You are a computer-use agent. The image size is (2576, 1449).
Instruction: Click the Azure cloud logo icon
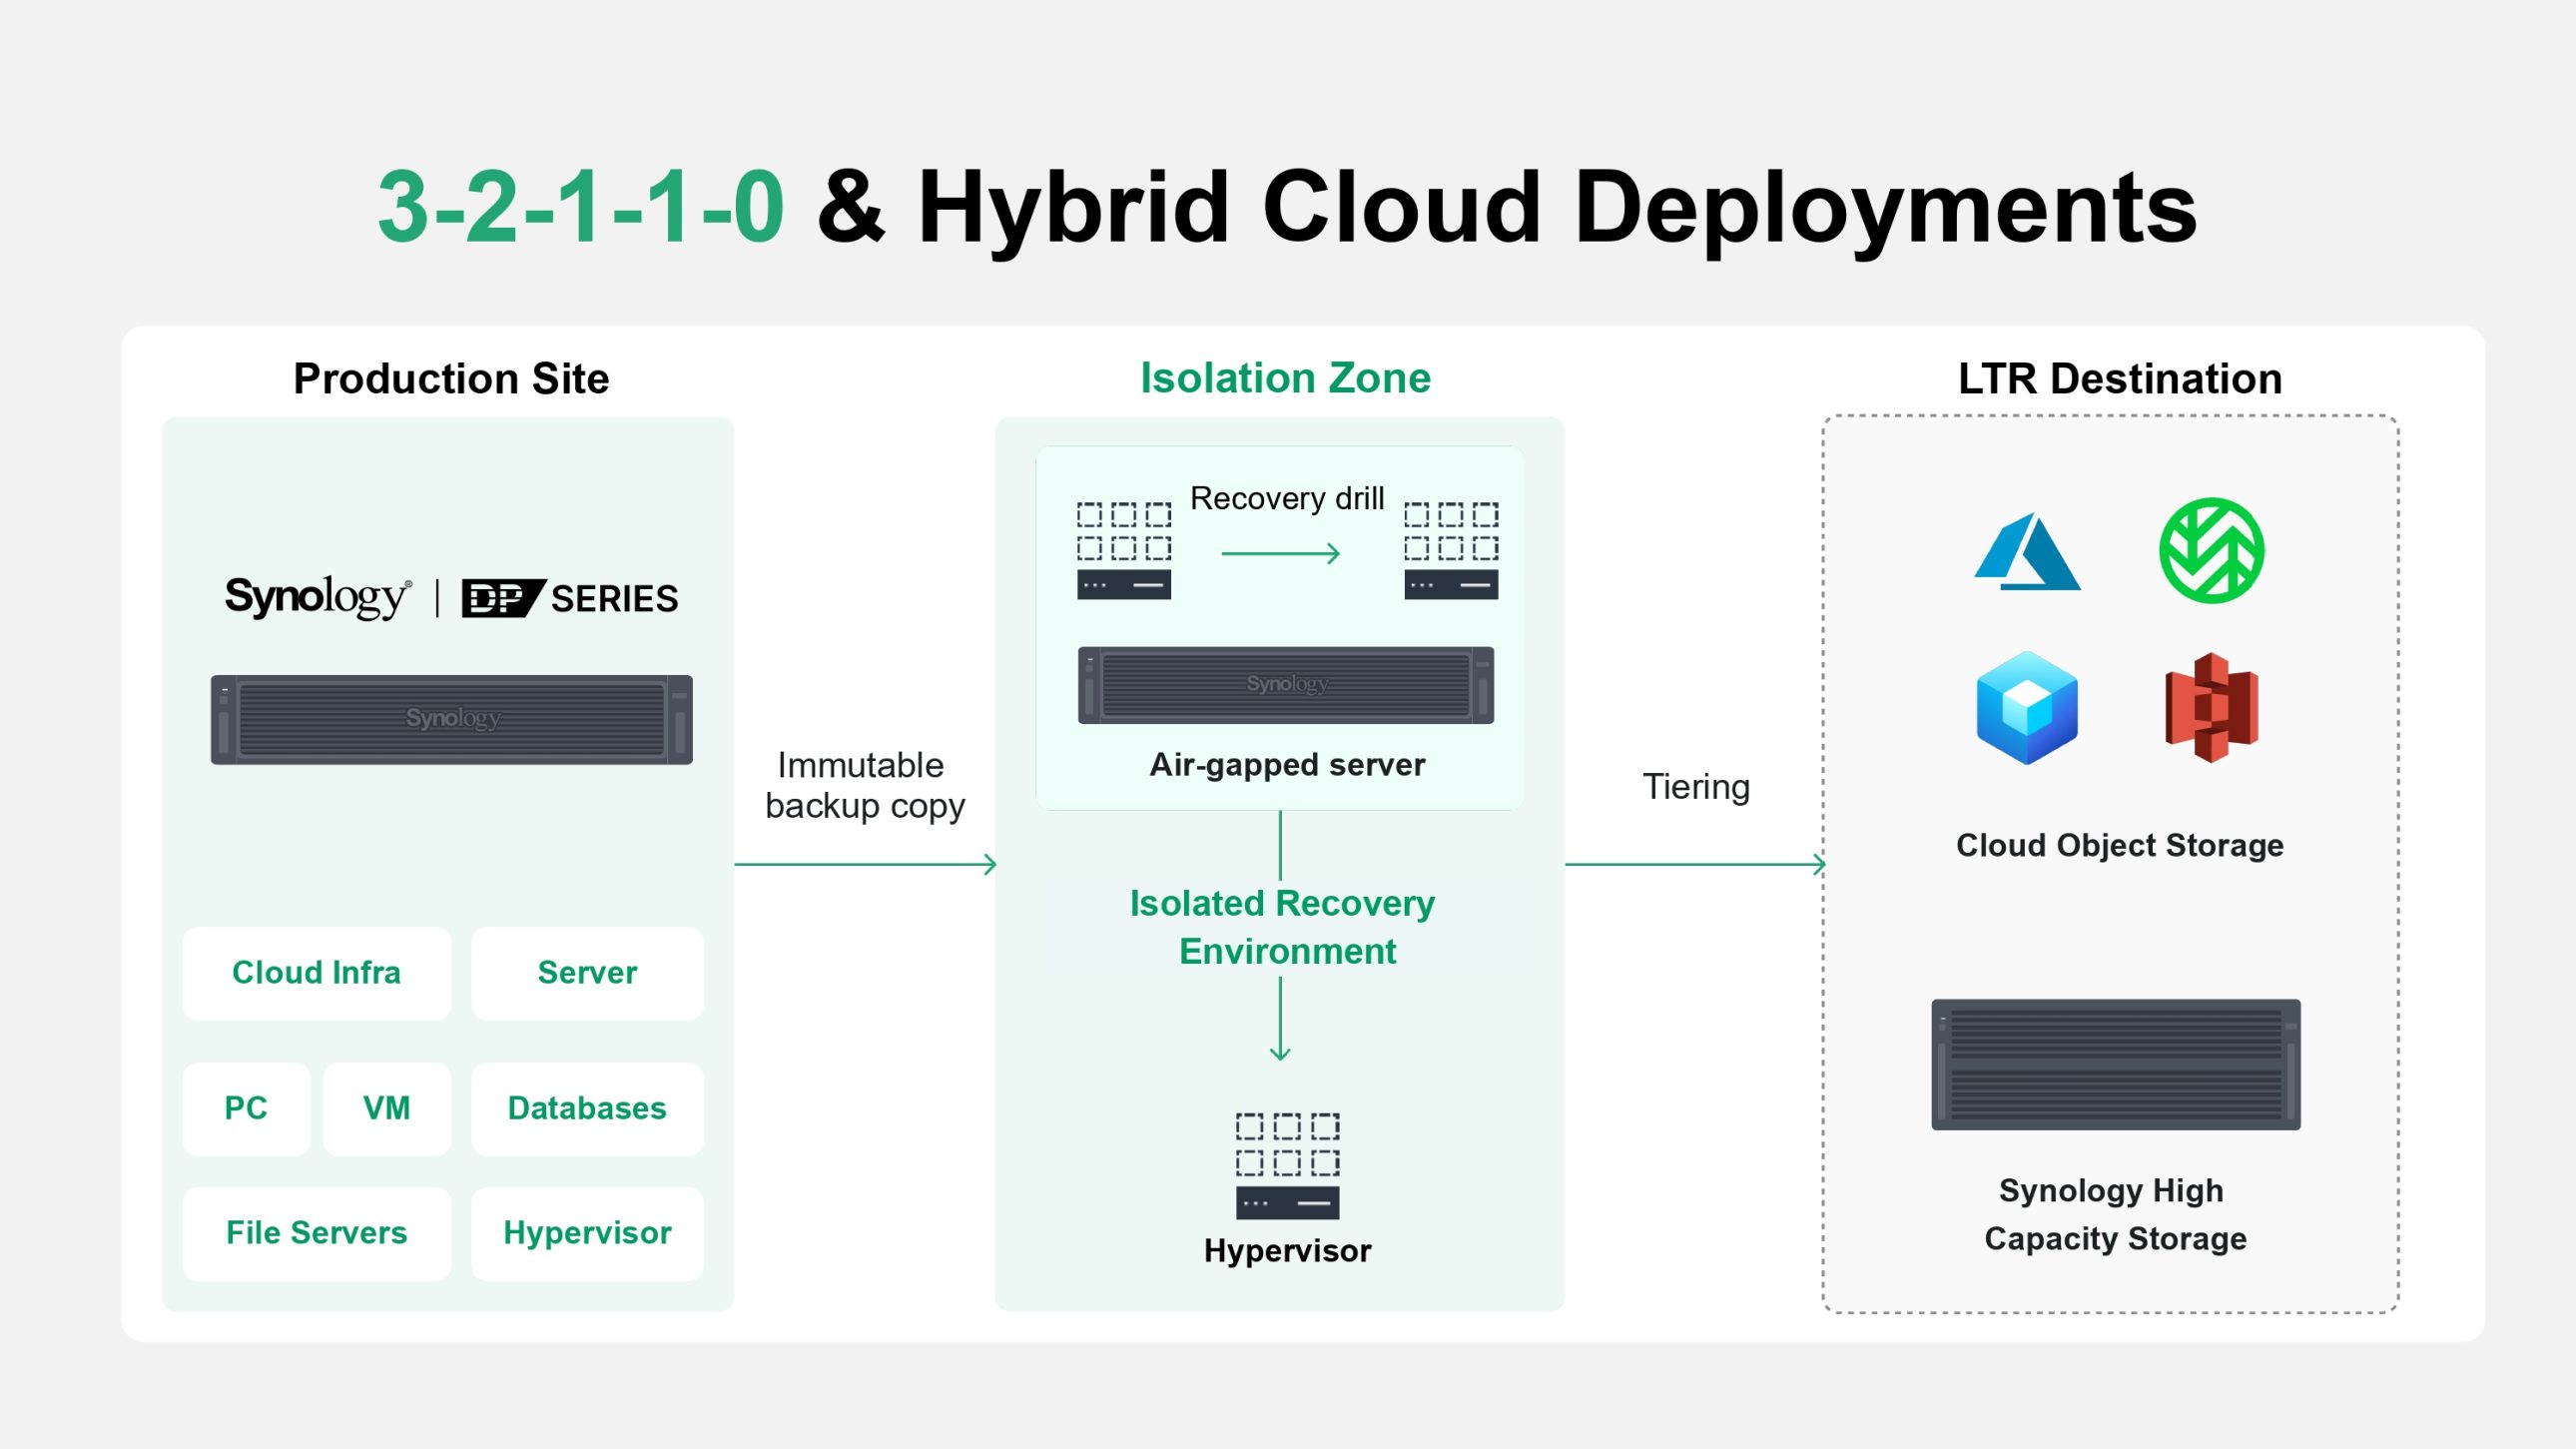2027,551
